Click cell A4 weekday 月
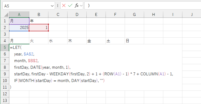The width and height of the screenshot is (201, 104). [x=19, y=41]
